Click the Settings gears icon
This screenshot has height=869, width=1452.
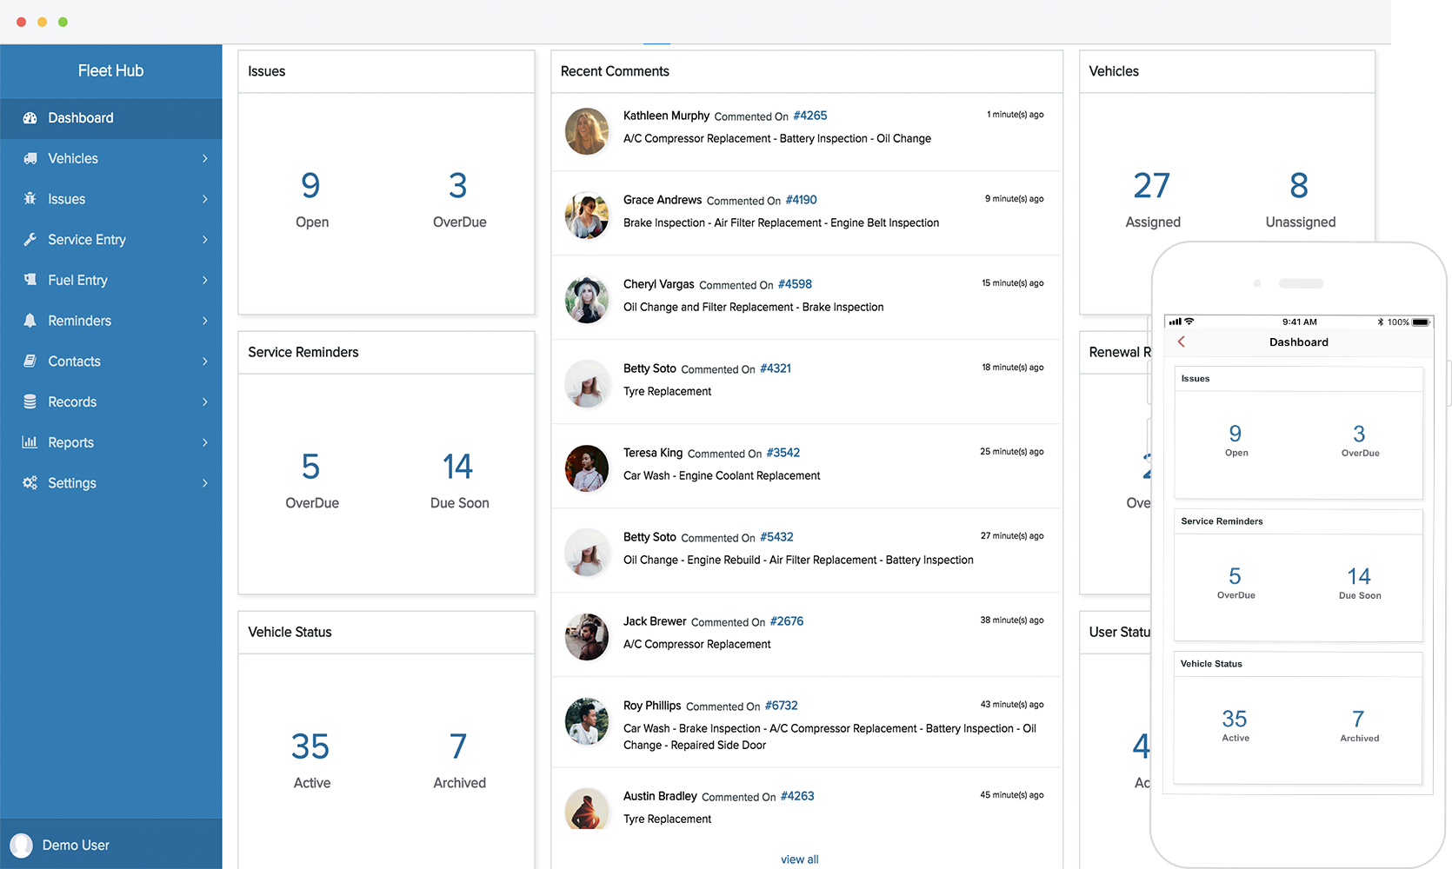pyautogui.click(x=30, y=483)
